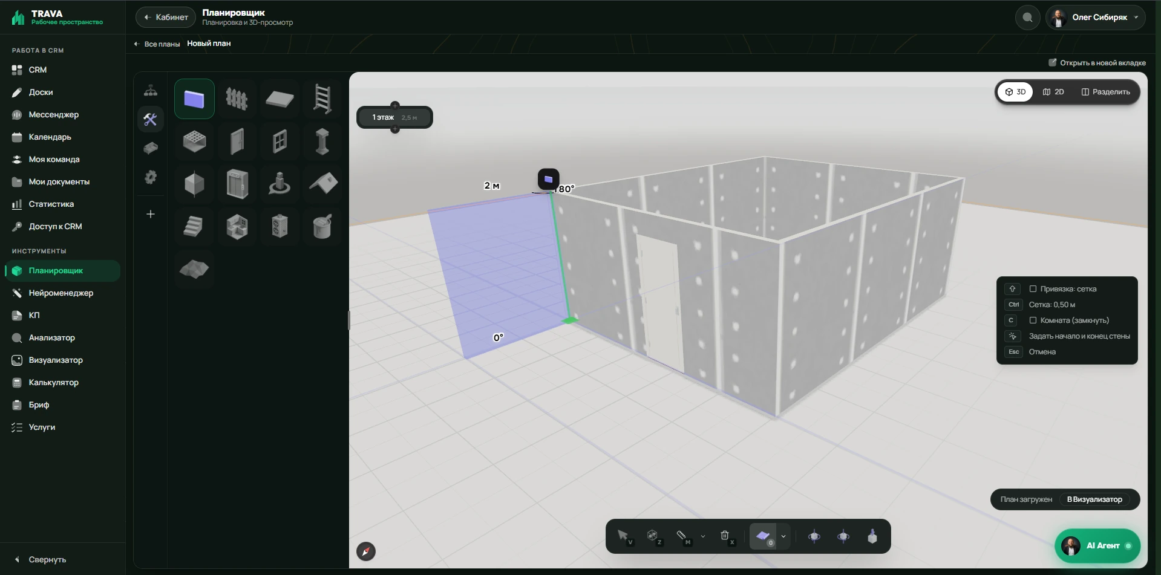The height and width of the screenshot is (575, 1161).
Task: Open the Олег Сибиряк account menu
Action: point(1096,18)
